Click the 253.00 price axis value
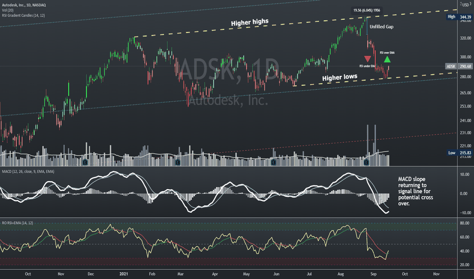This screenshot has width=474, height=279. tap(465, 106)
